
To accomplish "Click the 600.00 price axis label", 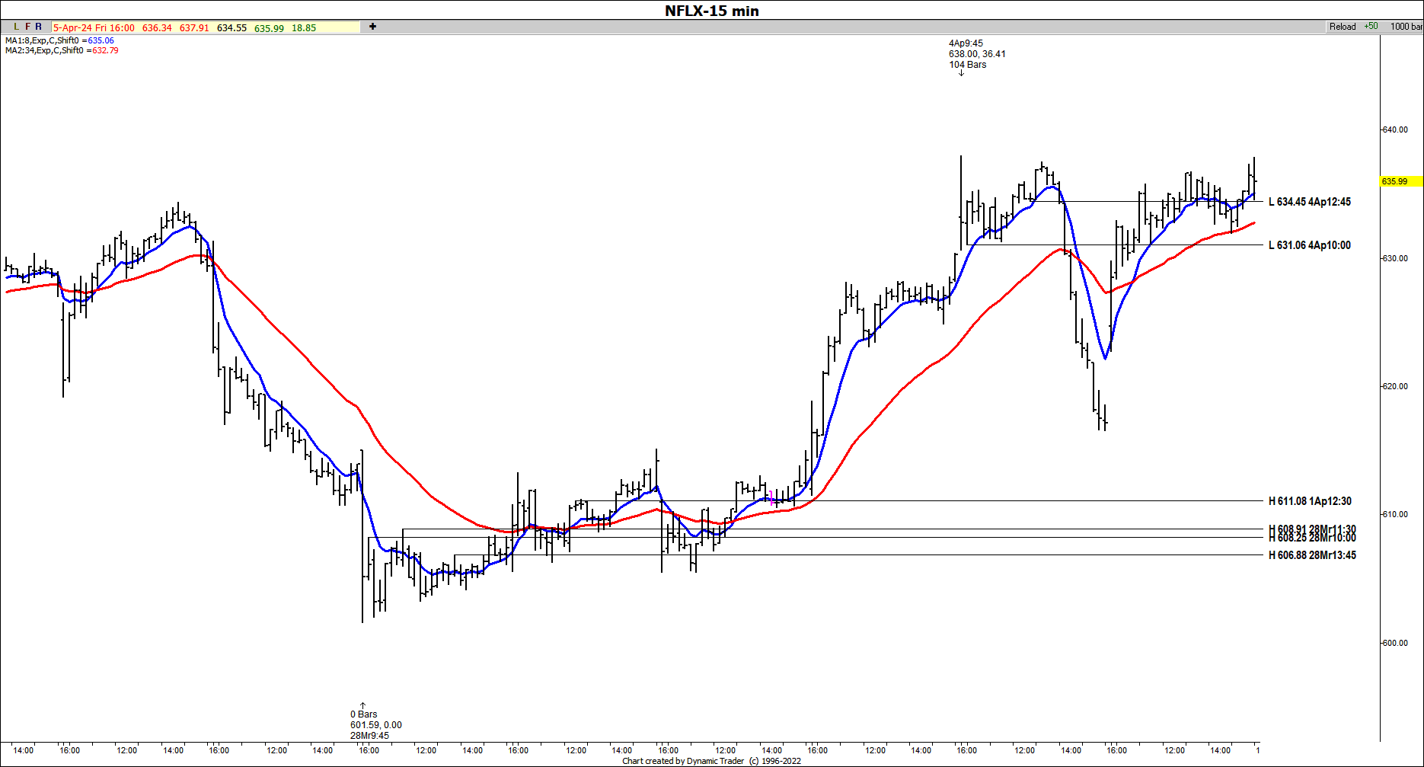I will point(1395,643).
